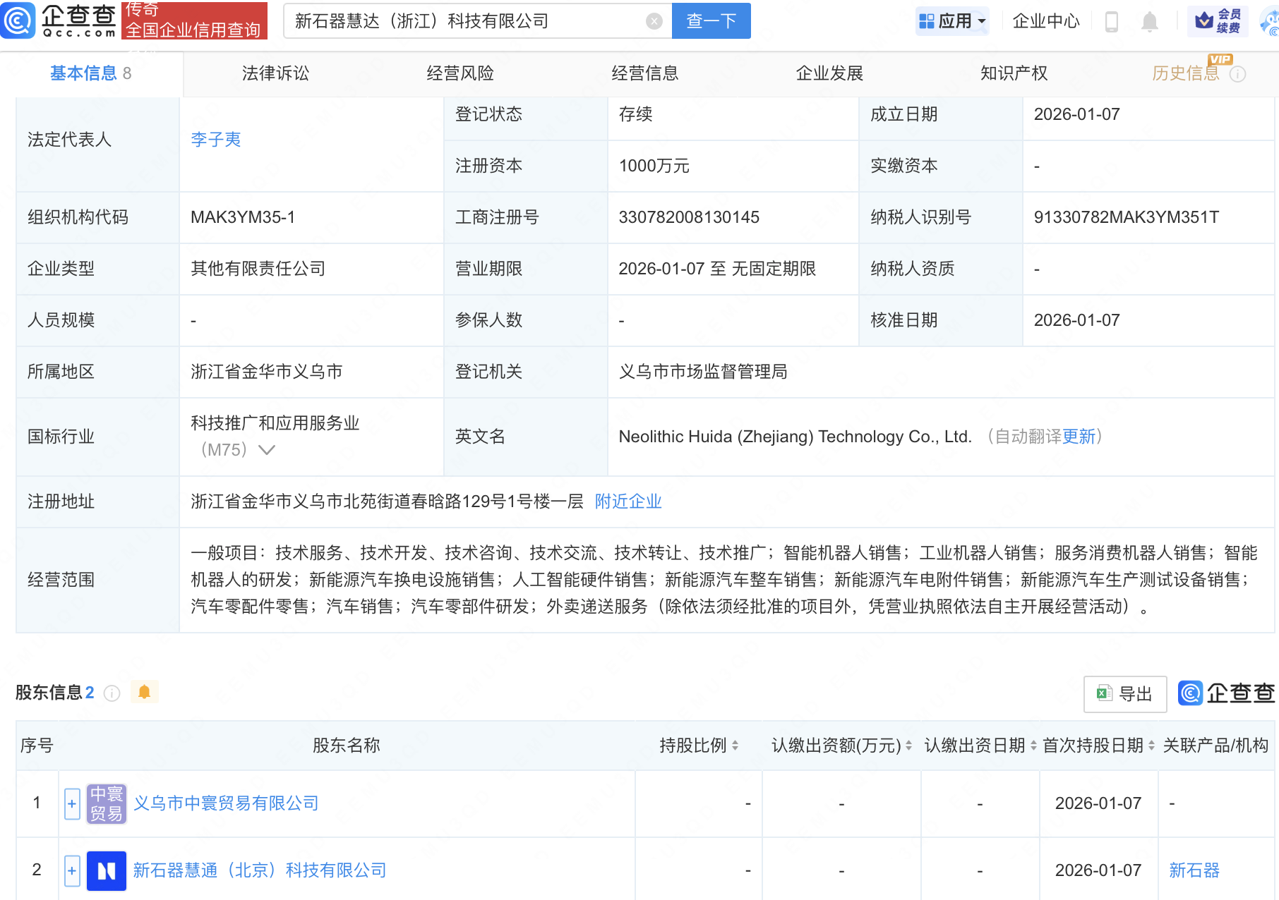The height and width of the screenshot is (900, 1279).
Task: Click the Qichacha logo icon
Action: 18,20
